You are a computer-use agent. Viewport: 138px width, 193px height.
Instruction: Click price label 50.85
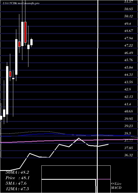click(129, 9)
